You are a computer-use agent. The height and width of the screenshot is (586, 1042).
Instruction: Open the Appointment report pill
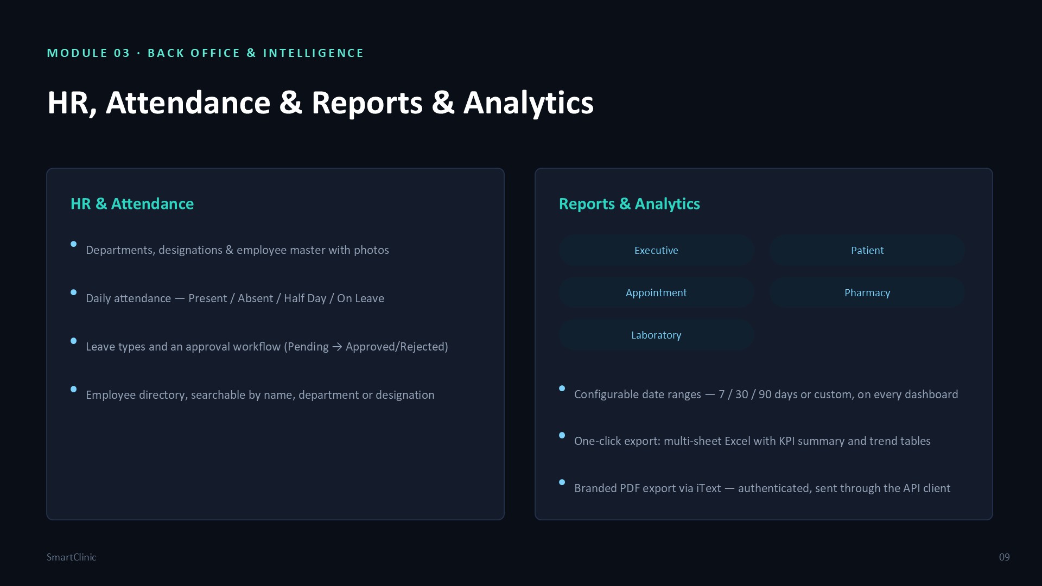pos(656,292)
